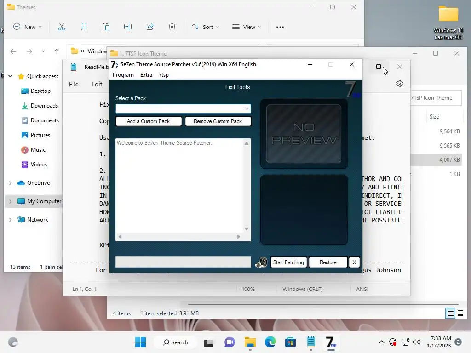Click the Delete trash icon in Explorer toolbar

(x=172, y=27)
